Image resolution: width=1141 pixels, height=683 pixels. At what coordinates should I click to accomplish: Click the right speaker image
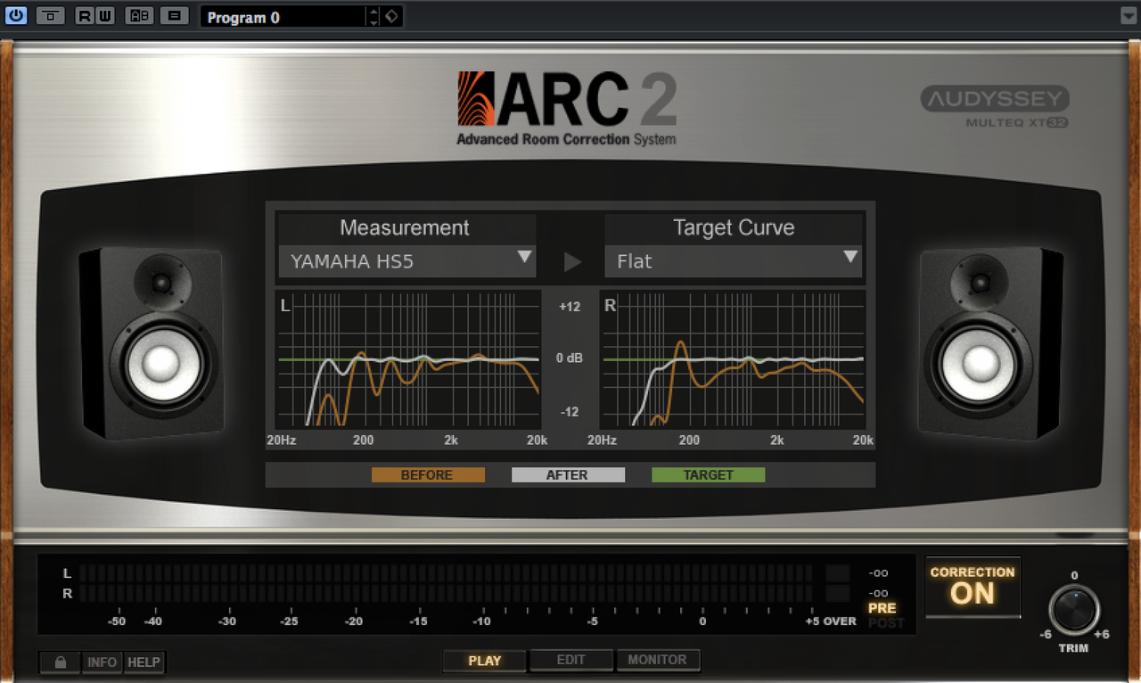tap(991, 343)
